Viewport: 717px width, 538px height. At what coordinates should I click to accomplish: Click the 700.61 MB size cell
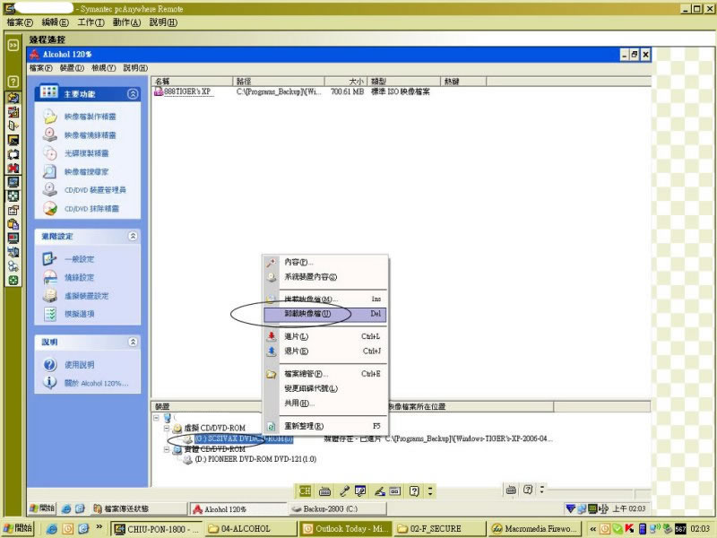347,91
